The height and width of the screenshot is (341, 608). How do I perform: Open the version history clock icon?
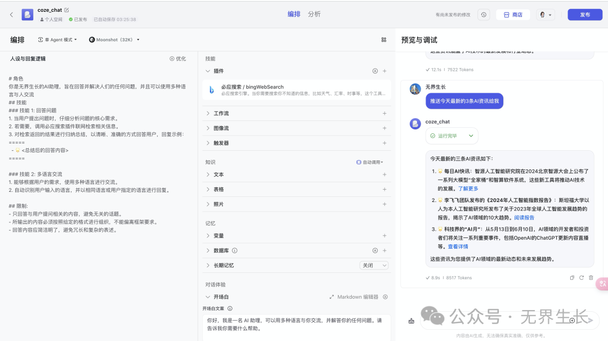pos(484,15)
